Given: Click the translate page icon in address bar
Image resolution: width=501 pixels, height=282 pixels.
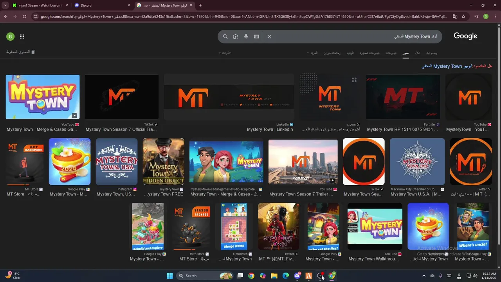Looking at the screenshot, I should tap(455, 16).
